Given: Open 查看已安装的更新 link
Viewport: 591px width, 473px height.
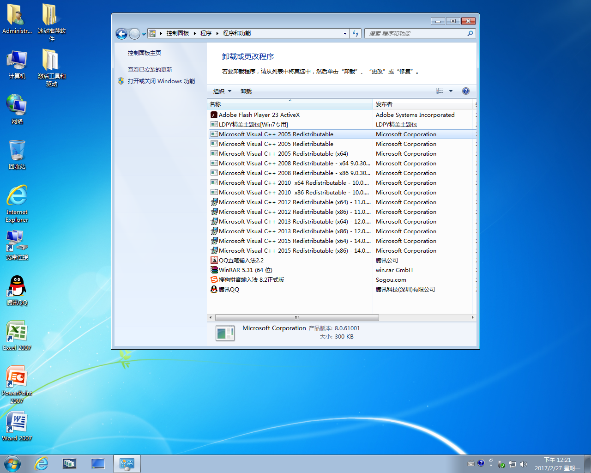Looking at the screenshot, I should [x=150, y=70].
